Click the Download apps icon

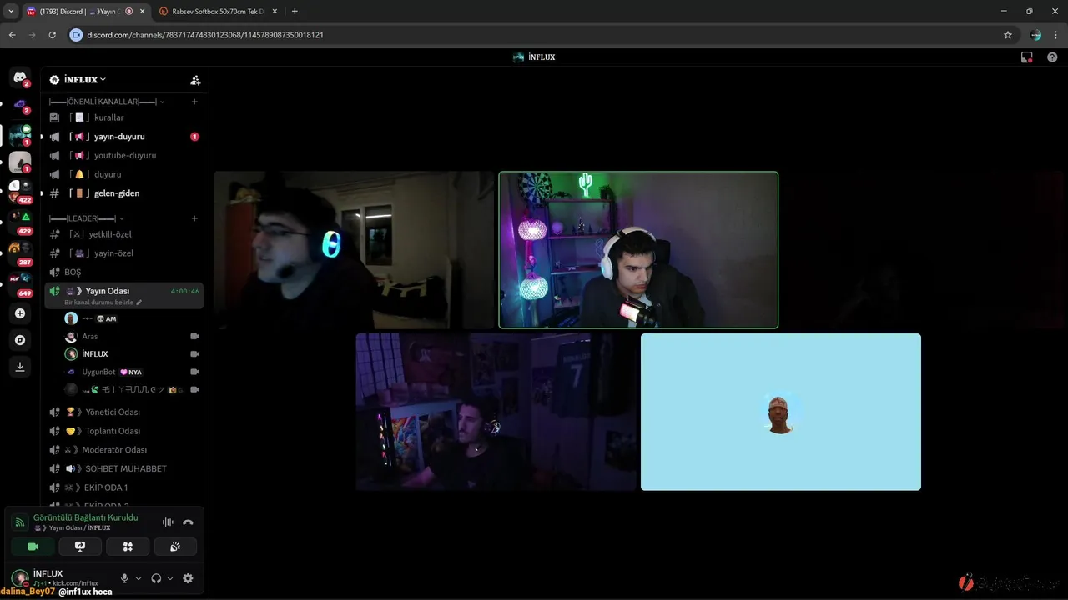[20, 367]
